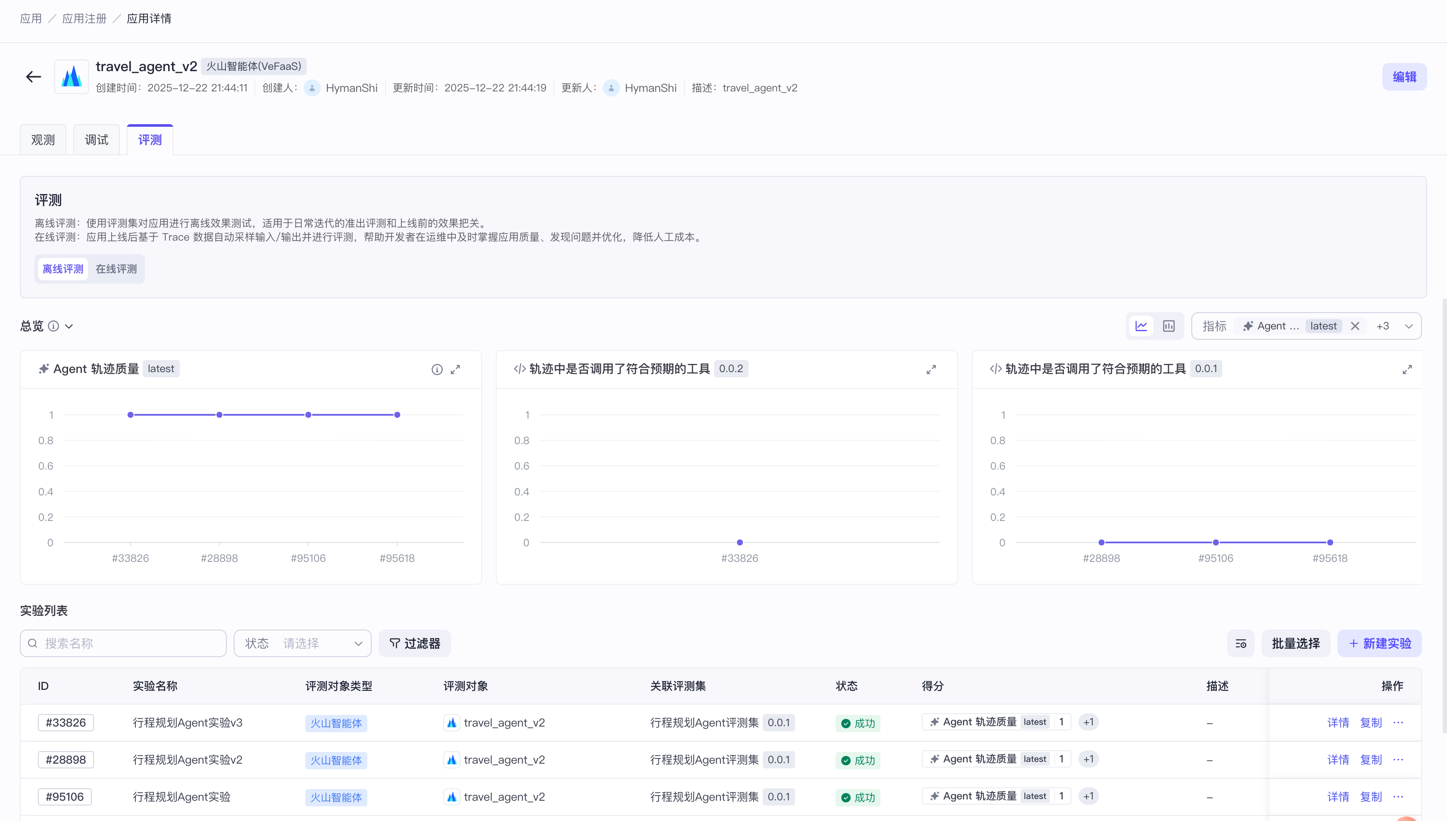Click the info icon beside 总览
Viewport: 1447px width, 821px height.
(x=53, y=326)
